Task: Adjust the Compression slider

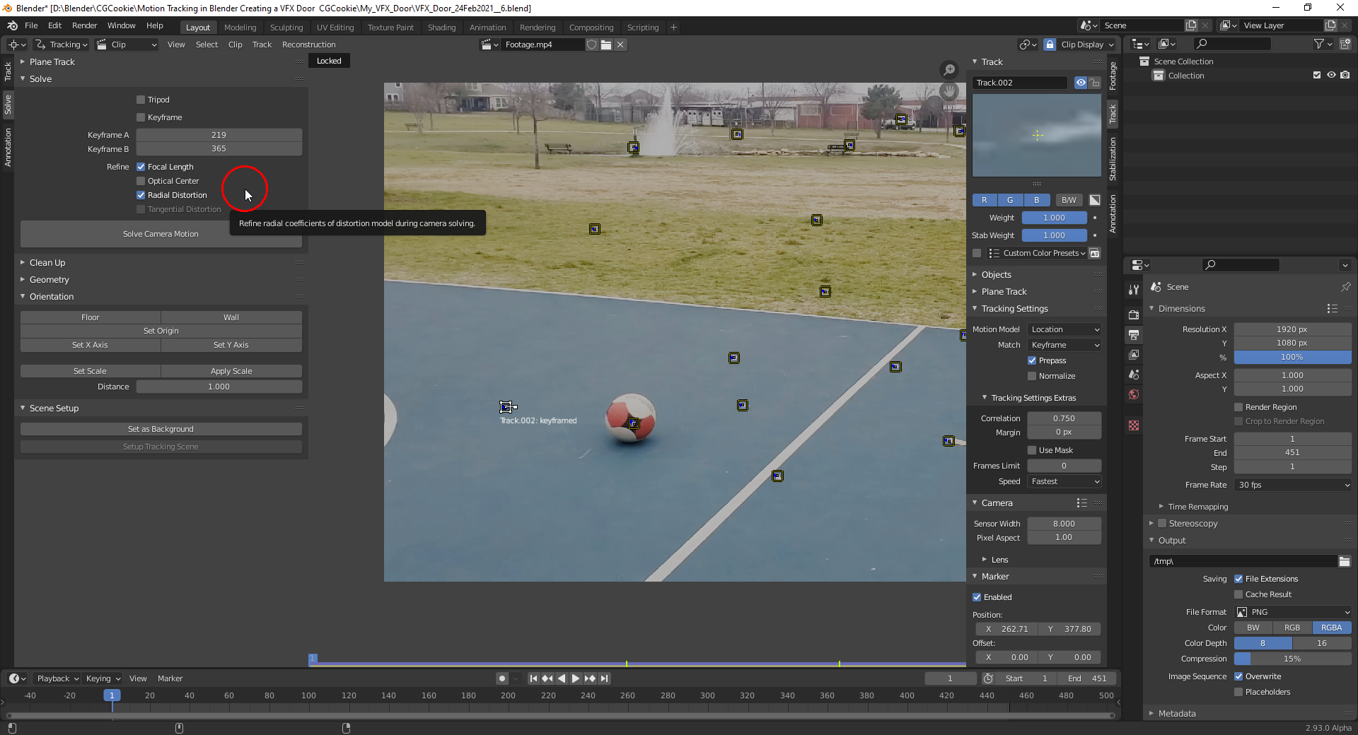Action: point(1292,659)
